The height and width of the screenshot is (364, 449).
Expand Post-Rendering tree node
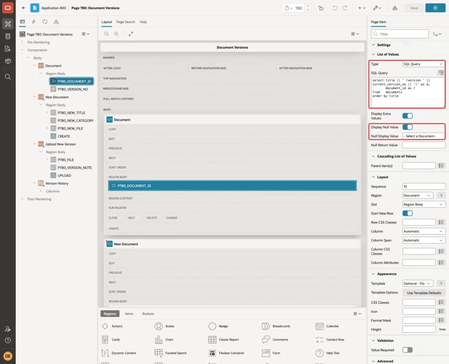pyautogui.click(x=22, y=199)
